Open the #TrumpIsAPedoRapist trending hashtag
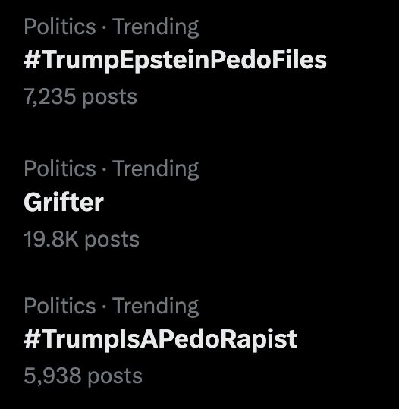 (160, 340)
